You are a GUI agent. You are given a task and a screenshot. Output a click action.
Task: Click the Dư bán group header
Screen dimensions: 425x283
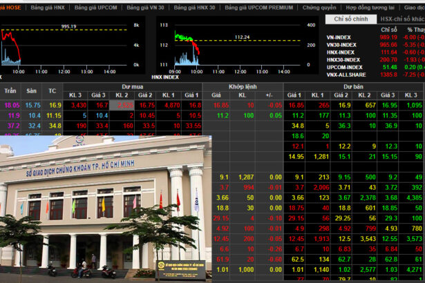[x=353, y=87]
